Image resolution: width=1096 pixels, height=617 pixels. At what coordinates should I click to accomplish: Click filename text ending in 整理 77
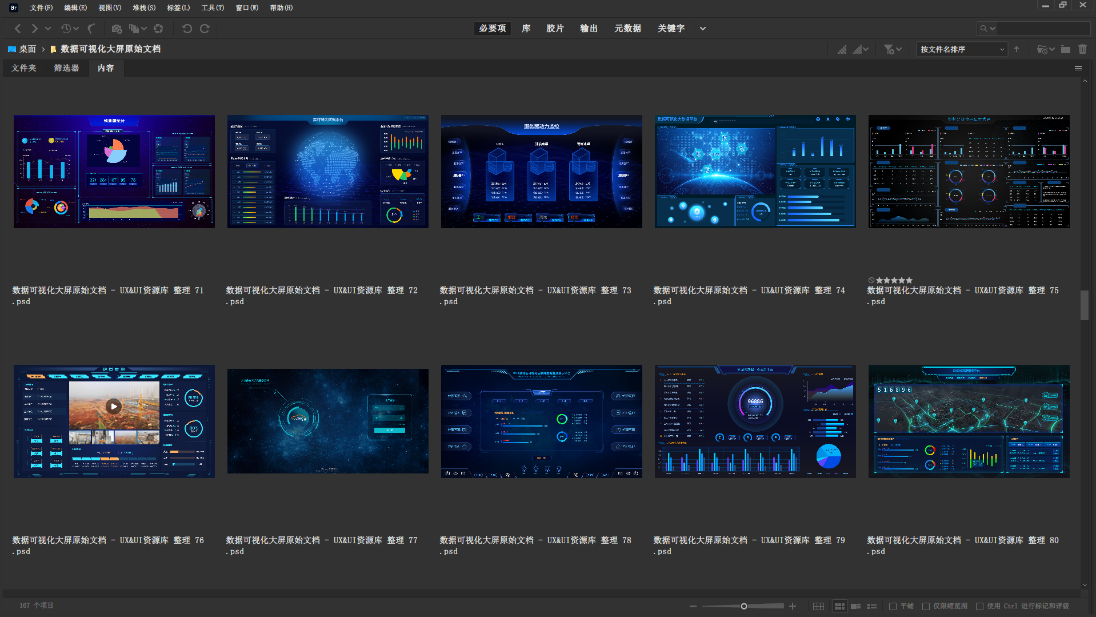[322, 546]
